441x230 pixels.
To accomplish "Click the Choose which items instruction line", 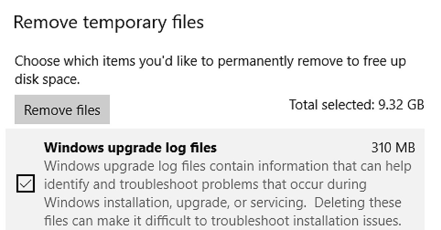I will pos(210,61).
